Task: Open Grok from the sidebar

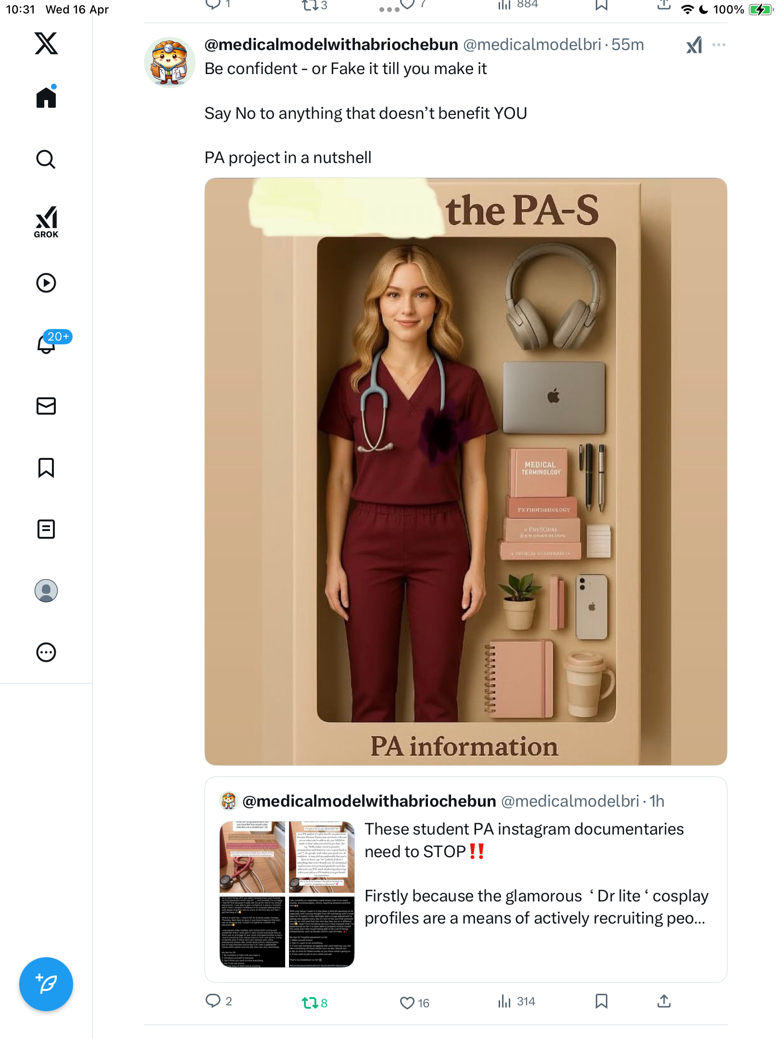Action: [x=46, y=222]
